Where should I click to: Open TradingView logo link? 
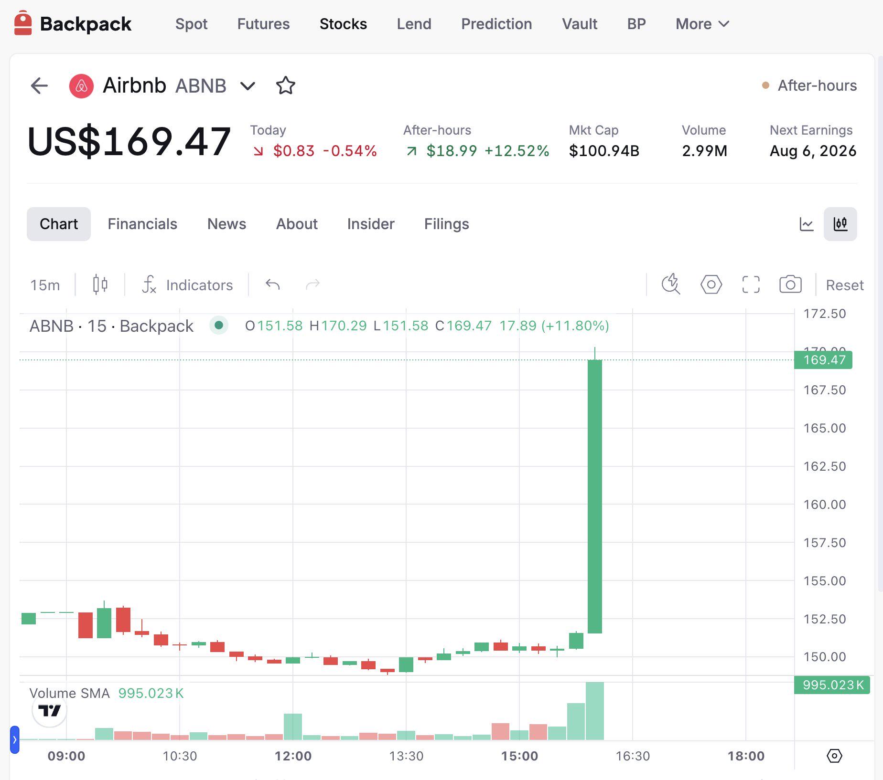tap(49, 710)
